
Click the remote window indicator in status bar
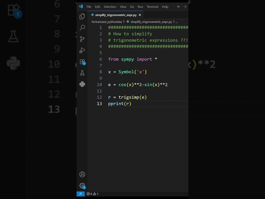[81, 194]
